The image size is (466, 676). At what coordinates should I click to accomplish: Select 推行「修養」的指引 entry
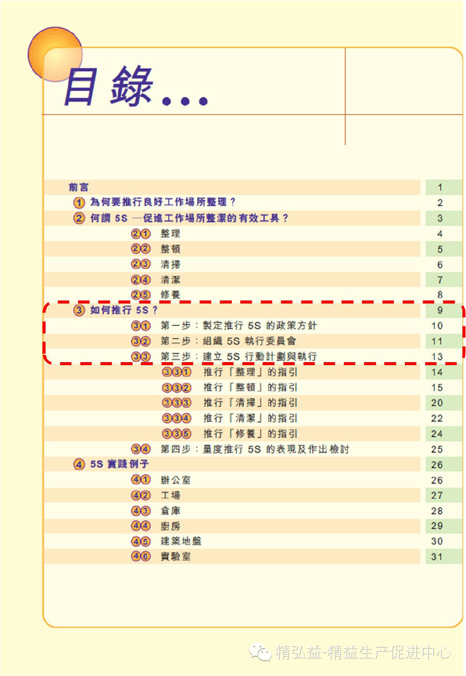tap(250, 434)
